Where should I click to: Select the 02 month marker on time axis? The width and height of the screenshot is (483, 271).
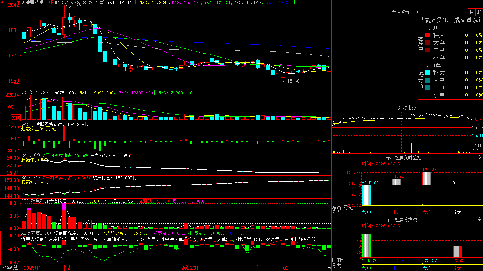286,268
